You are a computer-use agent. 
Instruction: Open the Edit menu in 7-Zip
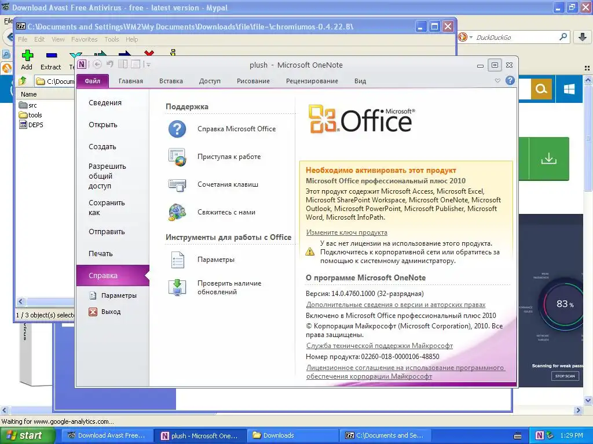[39, 39]
